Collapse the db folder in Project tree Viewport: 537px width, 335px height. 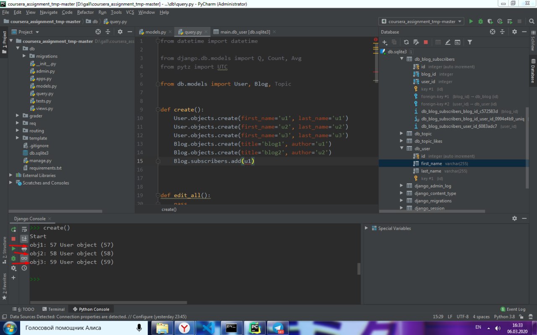pos(18,49)
